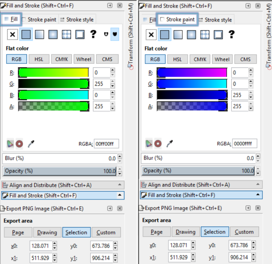Set export area to Custom in left panel

(106, 232)
